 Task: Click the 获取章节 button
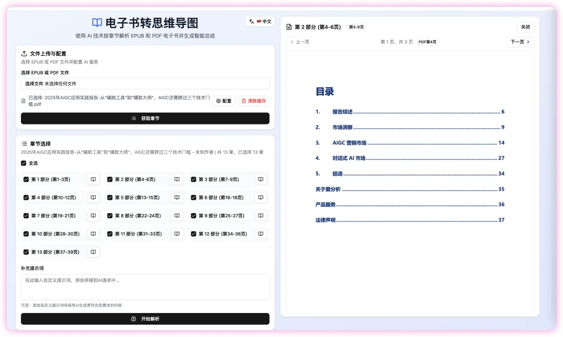click(145, 118)
